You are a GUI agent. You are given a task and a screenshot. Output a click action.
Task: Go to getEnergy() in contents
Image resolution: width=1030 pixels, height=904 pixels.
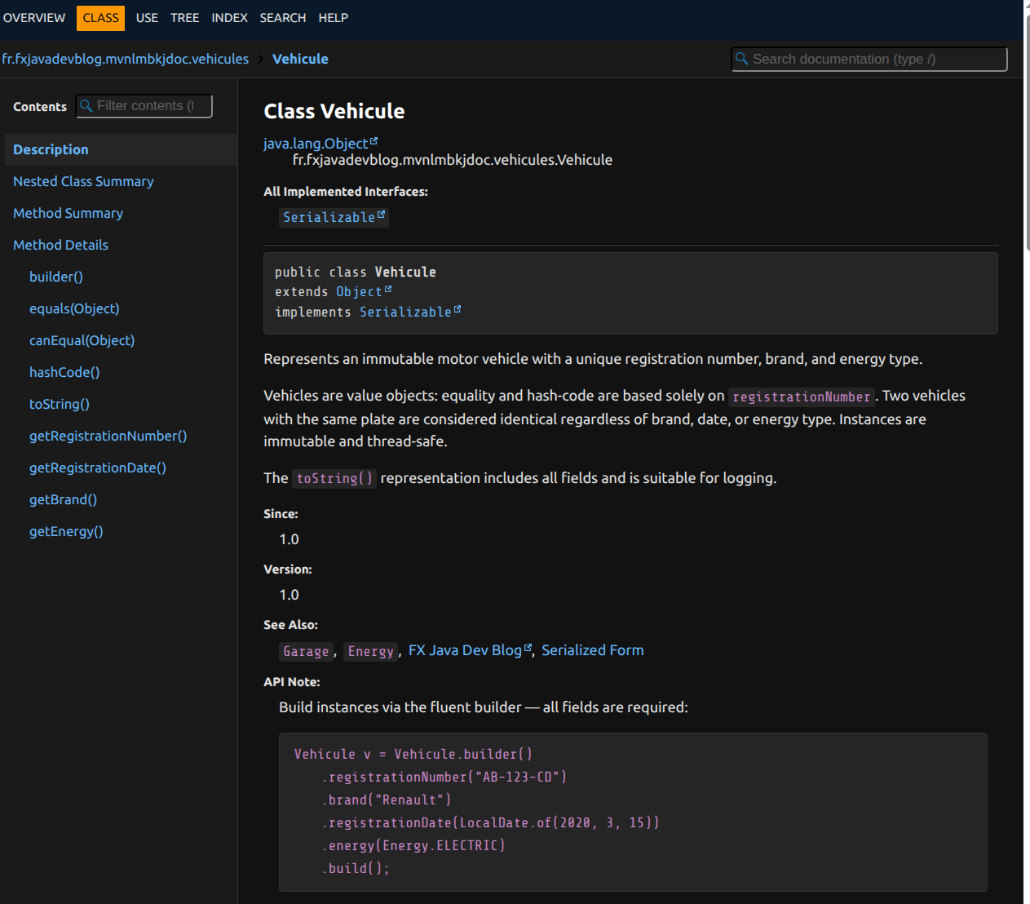click(x=66, y=531)
